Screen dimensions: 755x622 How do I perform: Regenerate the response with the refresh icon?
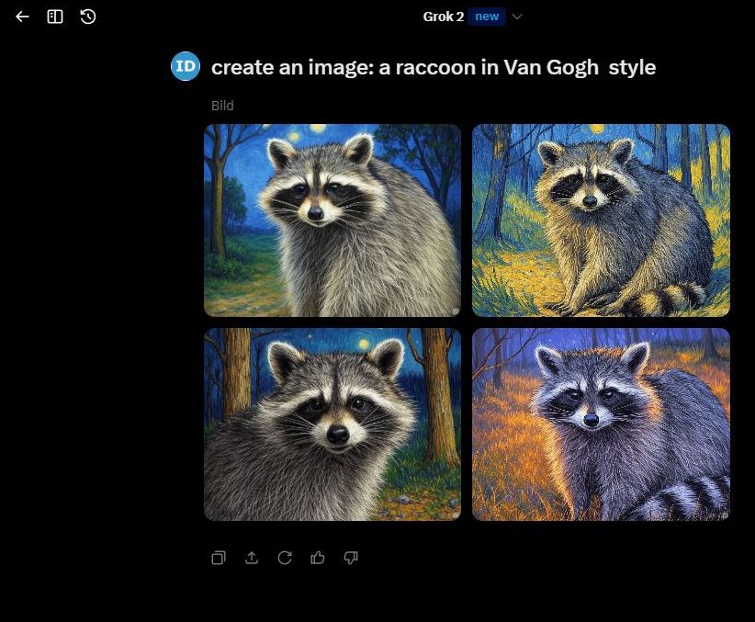pyautogui.click(x=285, y=558)
